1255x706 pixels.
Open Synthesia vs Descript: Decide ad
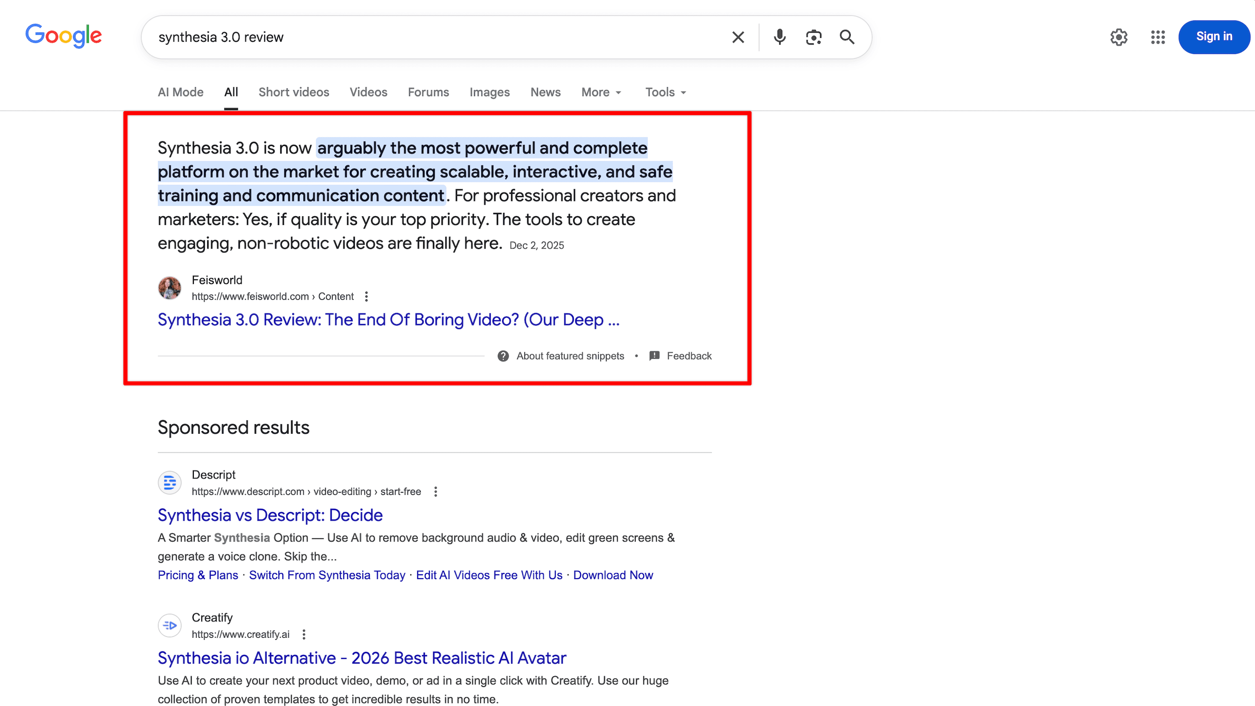click(x=270, y=515)
